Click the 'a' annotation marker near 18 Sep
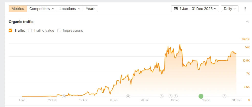The width and height of the screenshot is (252, 107). click(x=176, y=96)
